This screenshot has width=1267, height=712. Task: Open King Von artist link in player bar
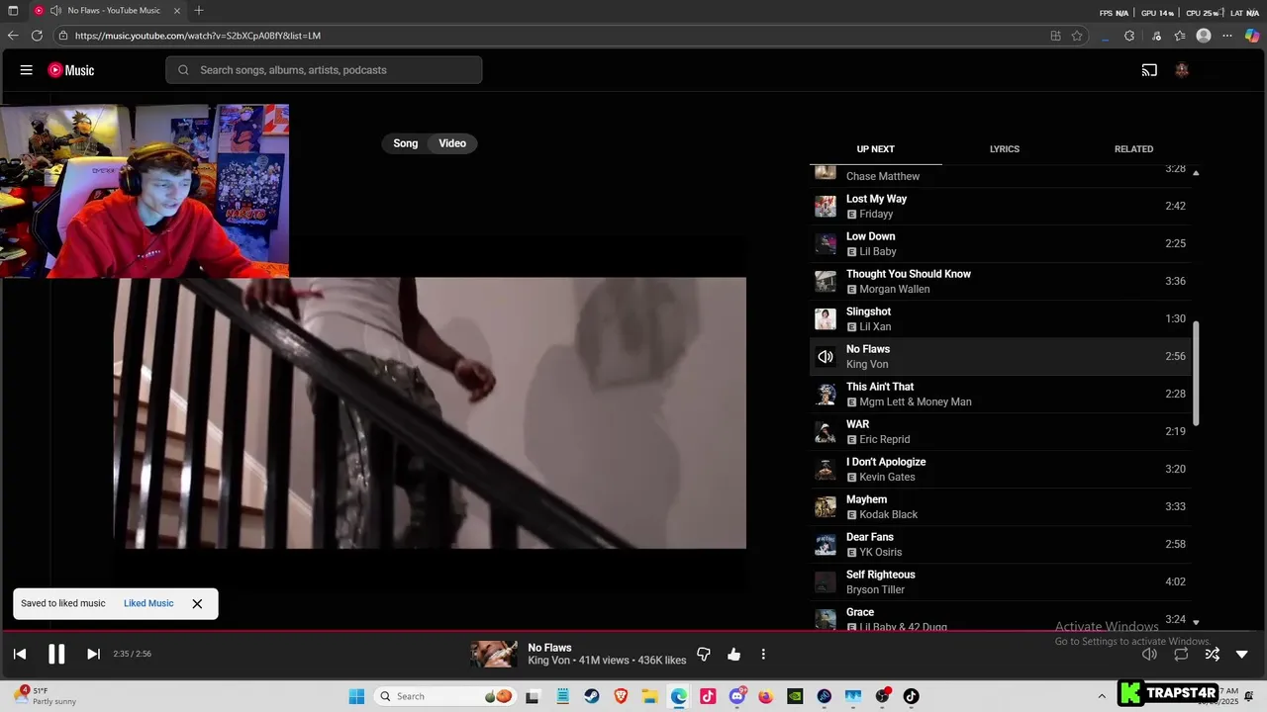[548, 661]
